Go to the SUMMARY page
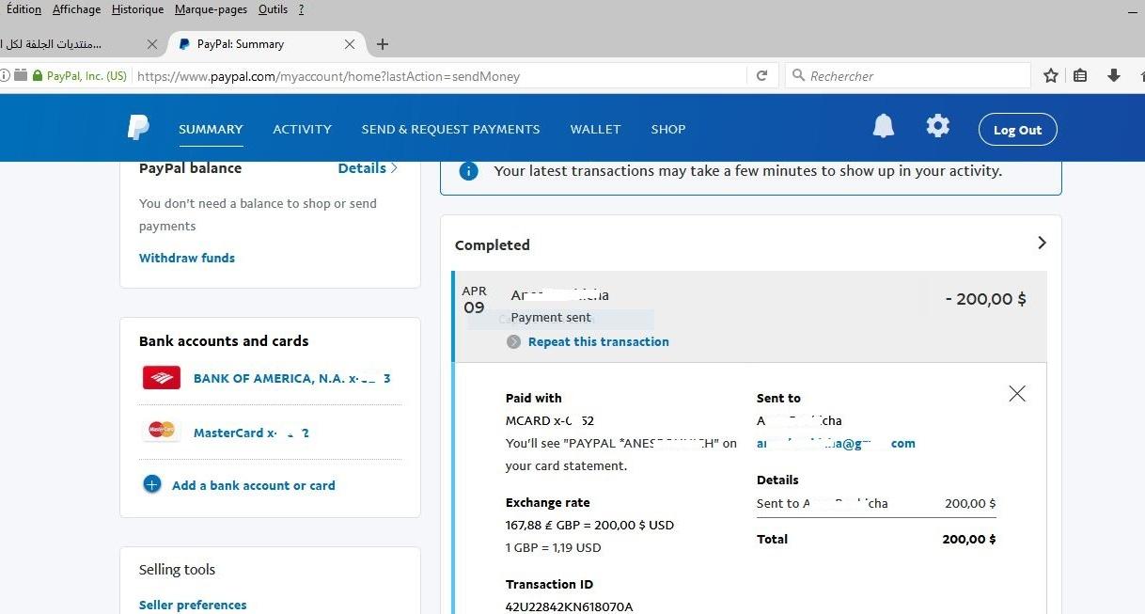This screenshot has height=614, width=1145. pyautogui.click(x=211, y=129)
